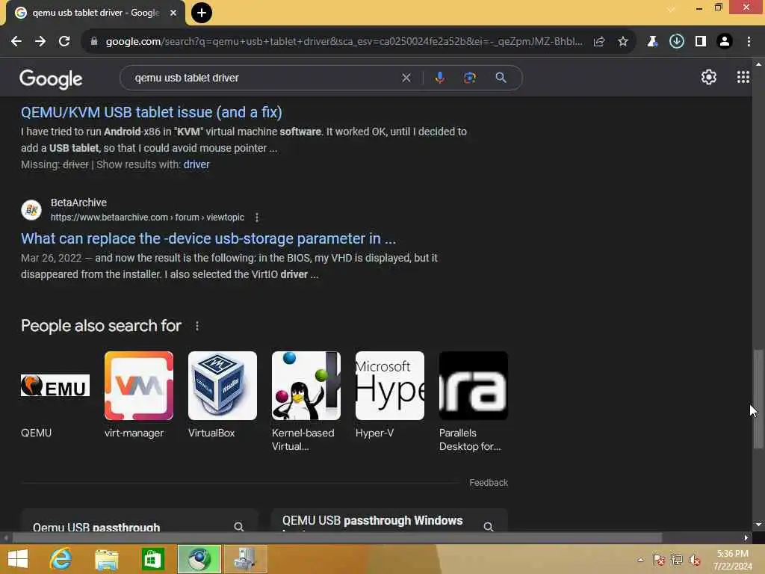Screen dimensions: 765x574
Task: Open the Chrome three-dot menu
Action: (749, 42)
